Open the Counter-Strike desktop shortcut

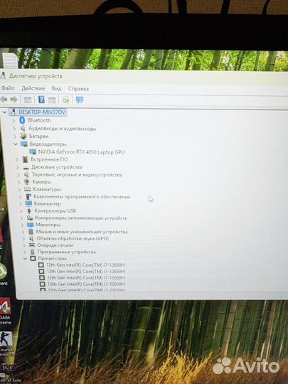(6, 344)
